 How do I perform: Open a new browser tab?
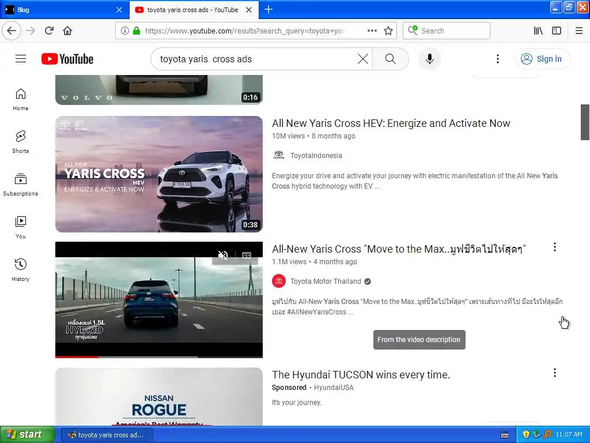click(x=268, y=9)
